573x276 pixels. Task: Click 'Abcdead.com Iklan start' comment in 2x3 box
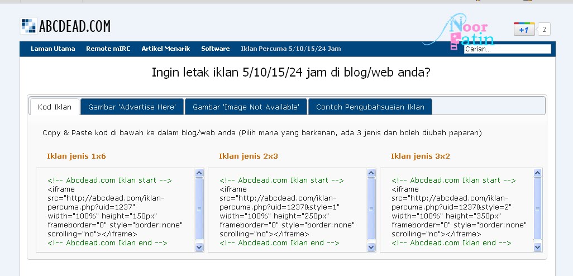(281, 180)
